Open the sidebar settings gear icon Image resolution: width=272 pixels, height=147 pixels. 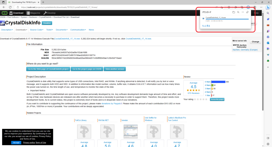coord(268,144)
